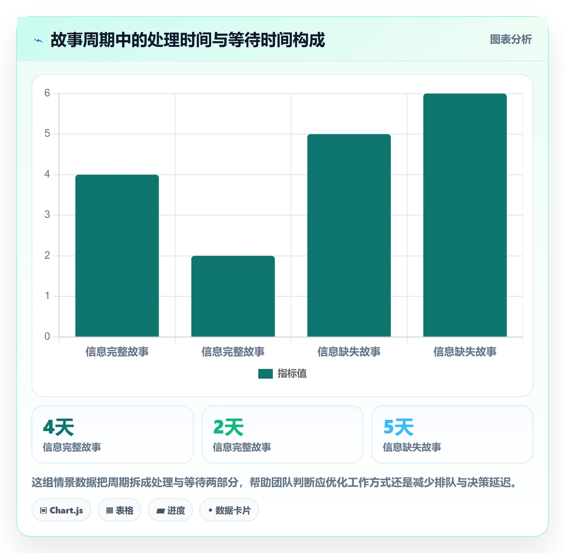Click y-axis label 3
Image resolution: width=565 pixels, height=553 pixels.
47,215
